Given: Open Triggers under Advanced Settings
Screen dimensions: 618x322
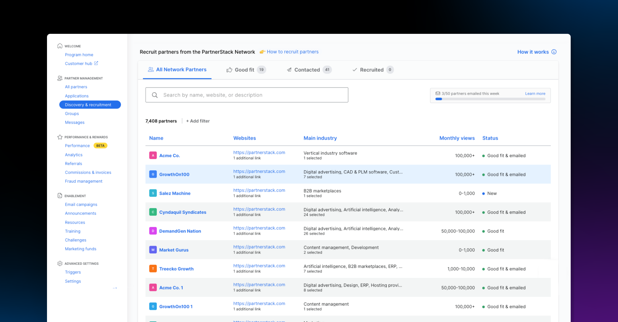Looking at the screenshot, I should (x=73, y=272).
